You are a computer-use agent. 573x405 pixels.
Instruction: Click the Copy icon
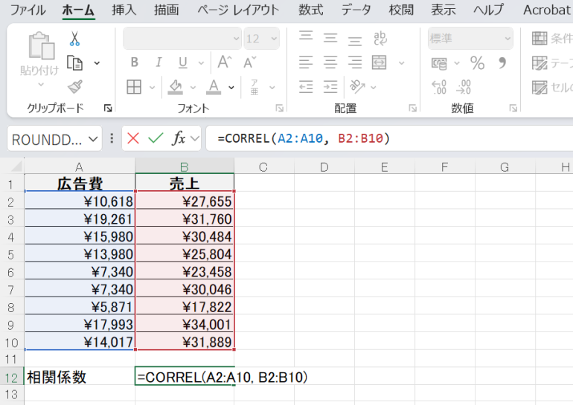pos(75,62)
